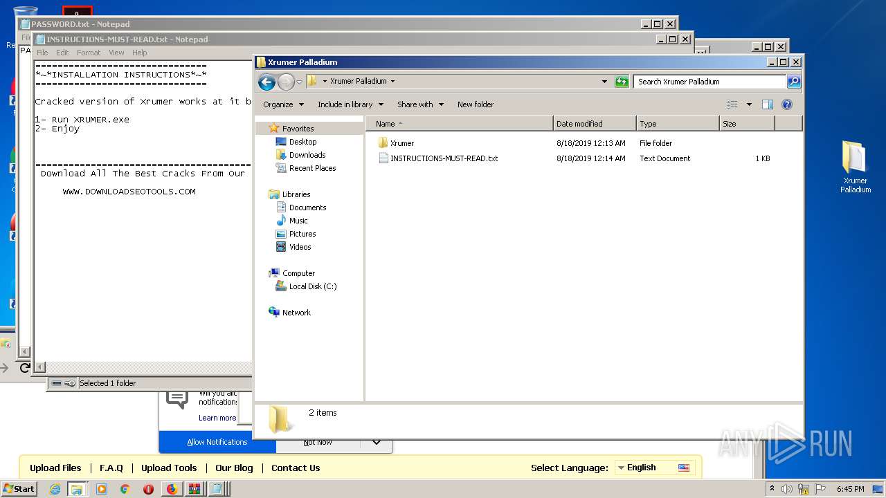Click the change view icon

tap(732, 104)
